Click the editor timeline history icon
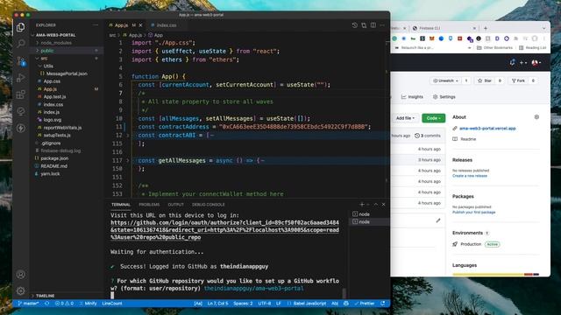 [354, 25]
